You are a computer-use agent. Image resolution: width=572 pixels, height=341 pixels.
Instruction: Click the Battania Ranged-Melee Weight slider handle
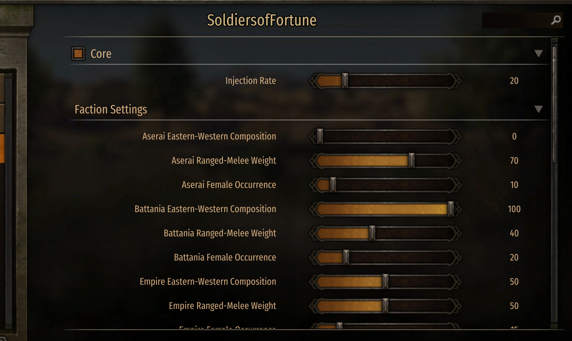click(372, 233)
